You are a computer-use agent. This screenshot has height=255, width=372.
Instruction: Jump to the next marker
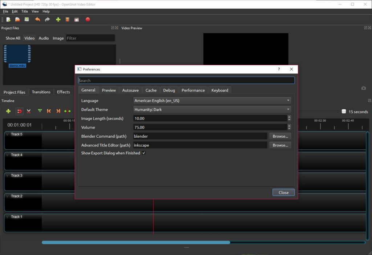tap(58, 111)
